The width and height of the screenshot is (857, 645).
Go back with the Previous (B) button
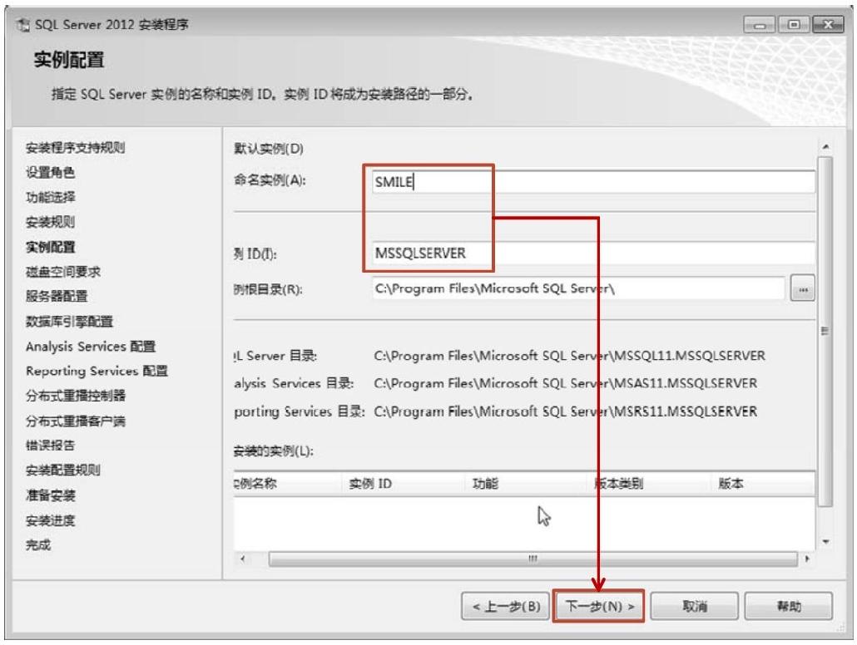(506, 606)
